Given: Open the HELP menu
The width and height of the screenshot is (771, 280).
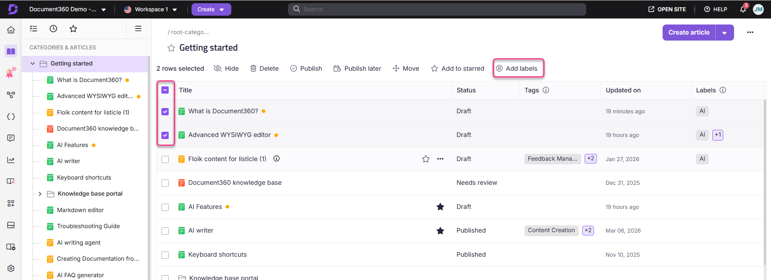Looking at the screenshot, I should coord(716,9).
